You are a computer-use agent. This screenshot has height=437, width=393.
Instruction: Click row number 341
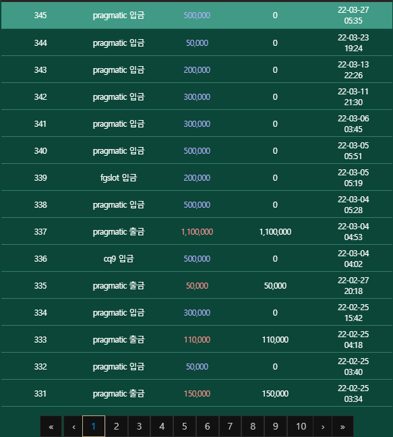(40, 123)
